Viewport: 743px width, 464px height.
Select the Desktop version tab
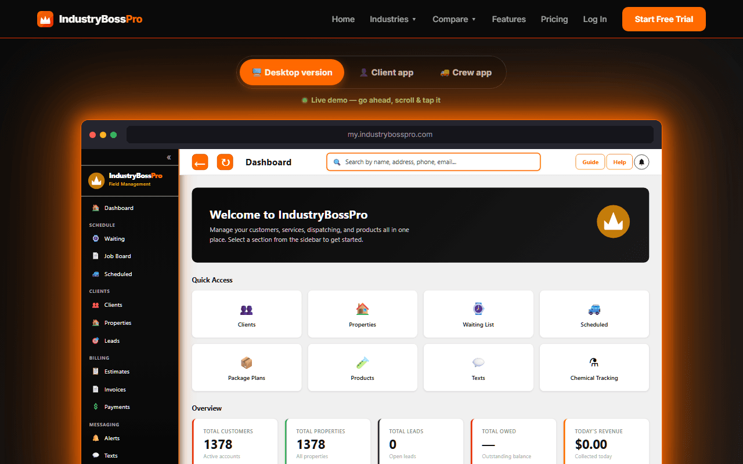292,72
